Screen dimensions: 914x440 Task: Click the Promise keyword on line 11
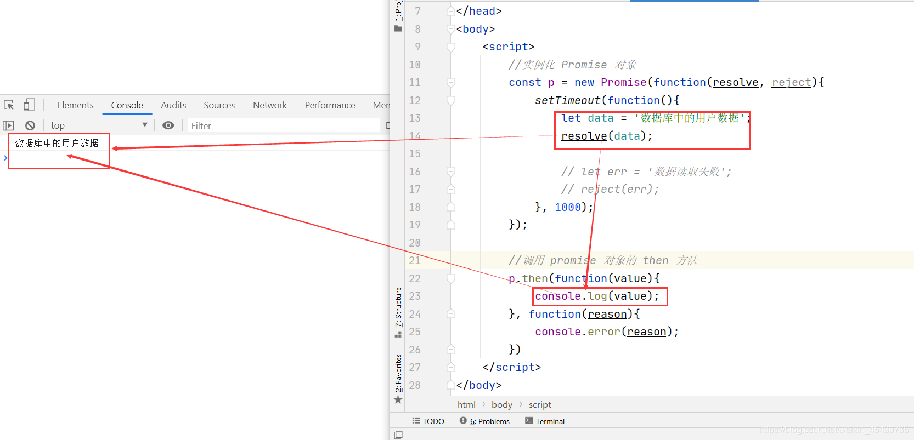click(x=623, y=82)
